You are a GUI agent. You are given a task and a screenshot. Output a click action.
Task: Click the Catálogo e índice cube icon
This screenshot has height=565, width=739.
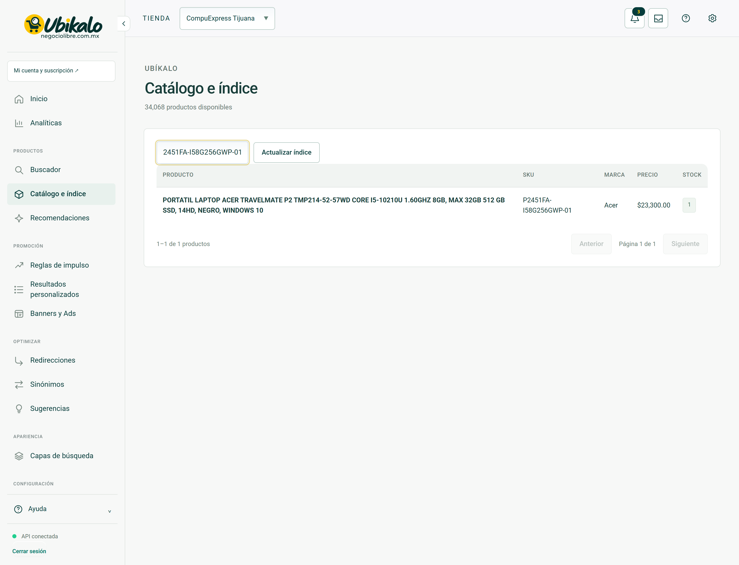pos(19,194)
